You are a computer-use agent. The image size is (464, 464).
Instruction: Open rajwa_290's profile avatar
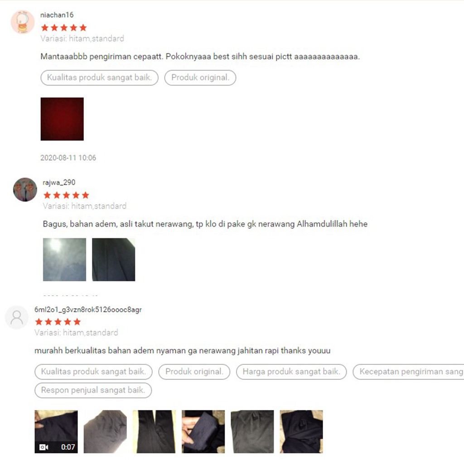coord(25,190)
